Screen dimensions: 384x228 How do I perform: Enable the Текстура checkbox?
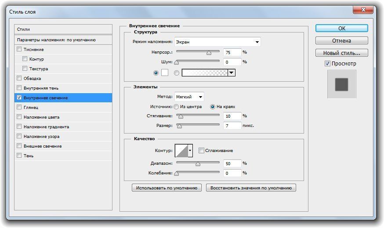point(25,69)
